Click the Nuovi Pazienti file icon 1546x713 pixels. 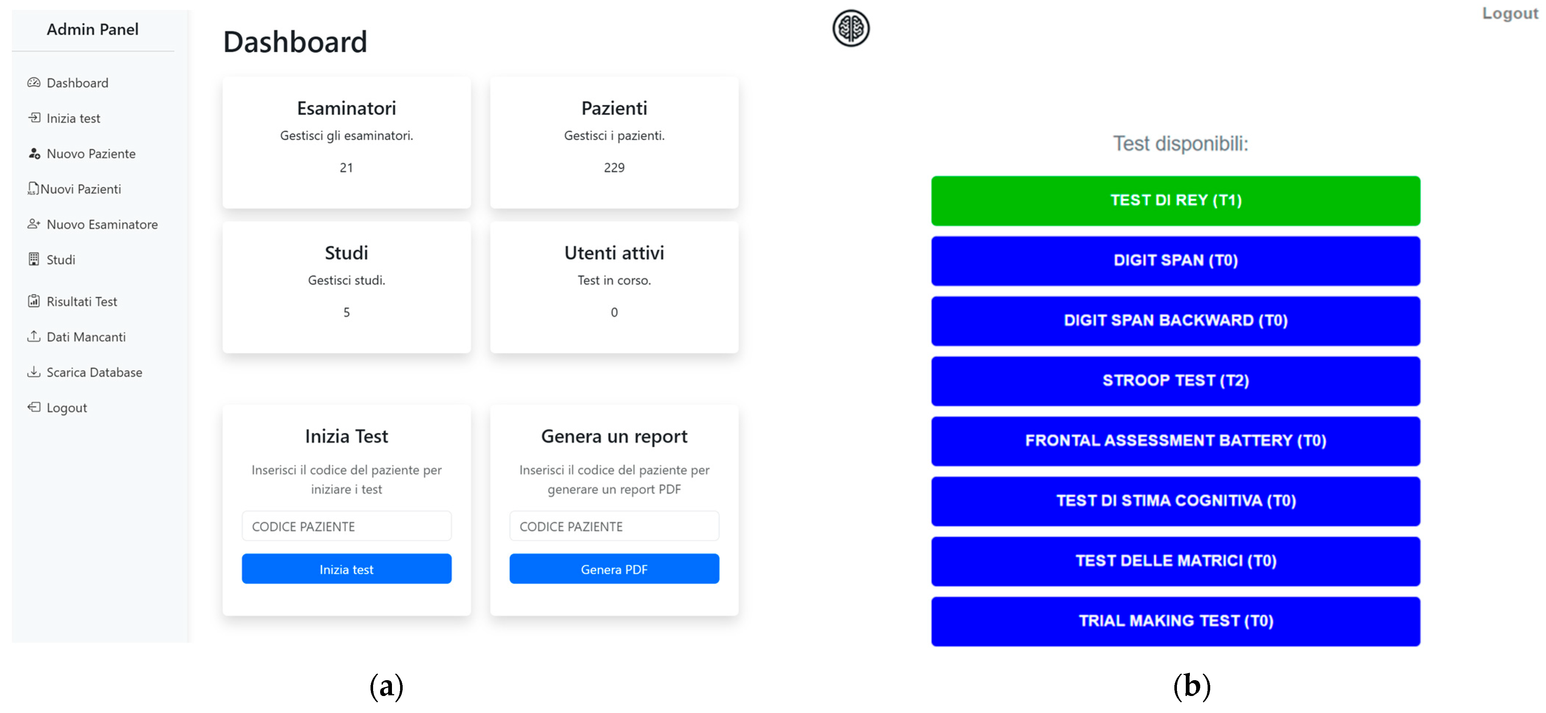click(33, 189)
